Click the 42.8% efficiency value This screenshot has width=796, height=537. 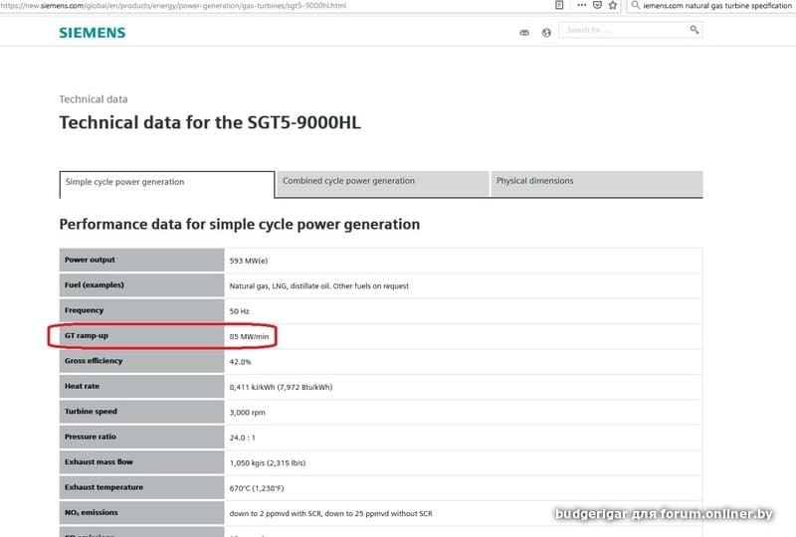240,362
